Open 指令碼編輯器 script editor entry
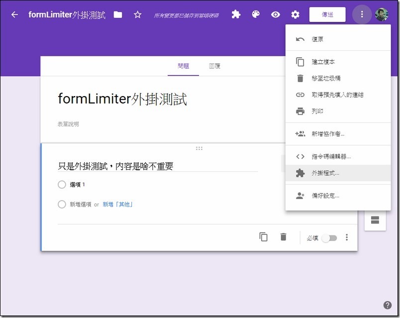Viewport: 400px width, 318px height. tap(338, 156)
